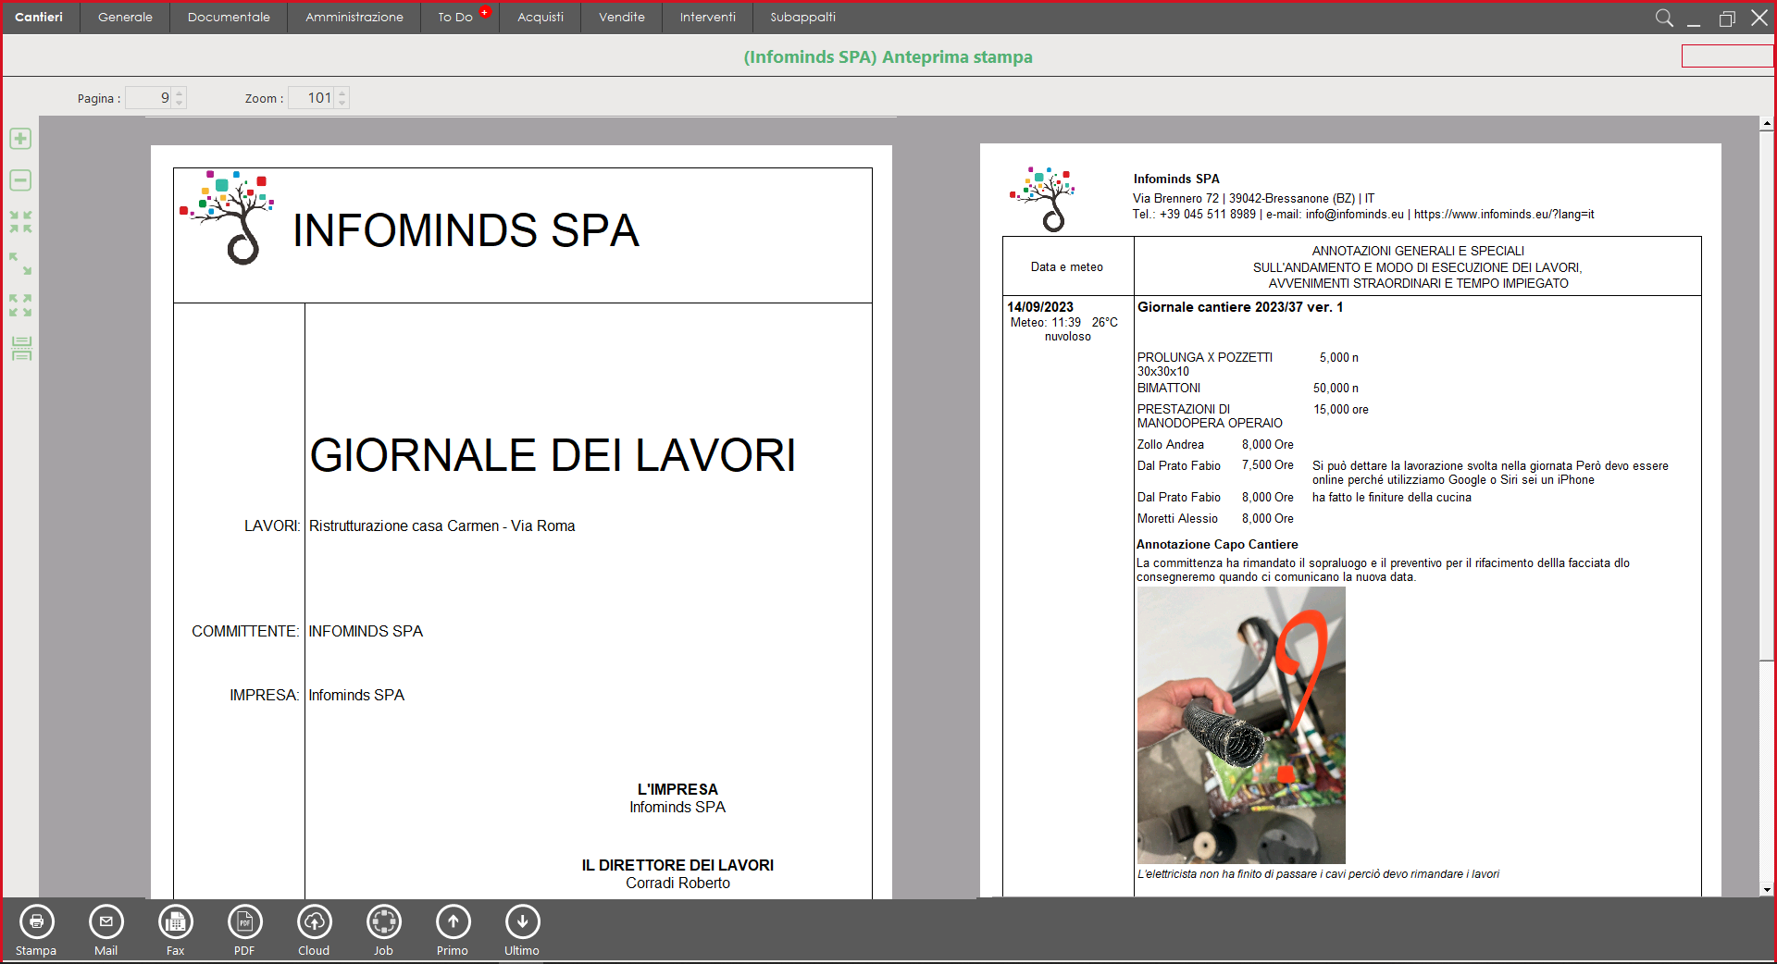Screen dimensions: 1777x964
Task: Go to first page with Primo
Action: click(x=453, y=921)
